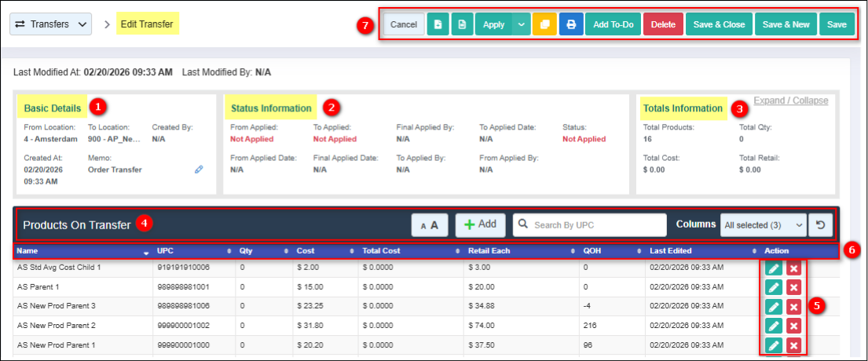The width and height of the screenshot is (868, 361).
Task: Click the Expand / Collapse link
Action: tap(790, 100)
